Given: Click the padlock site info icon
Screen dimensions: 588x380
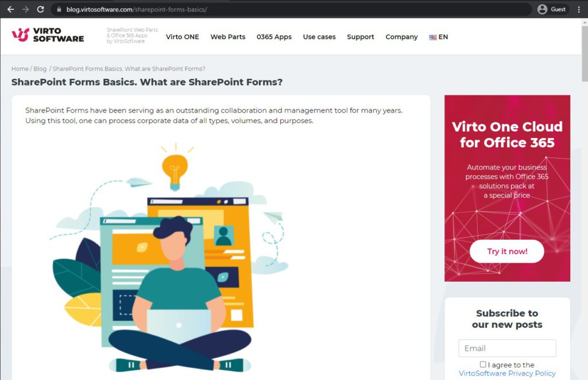Looking at the screenshot, I should pyautogui.click(x=59, y=9).
